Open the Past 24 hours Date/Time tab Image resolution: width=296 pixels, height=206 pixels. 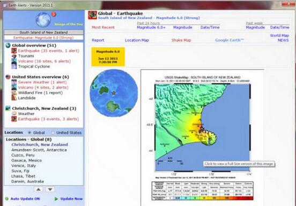210,27
